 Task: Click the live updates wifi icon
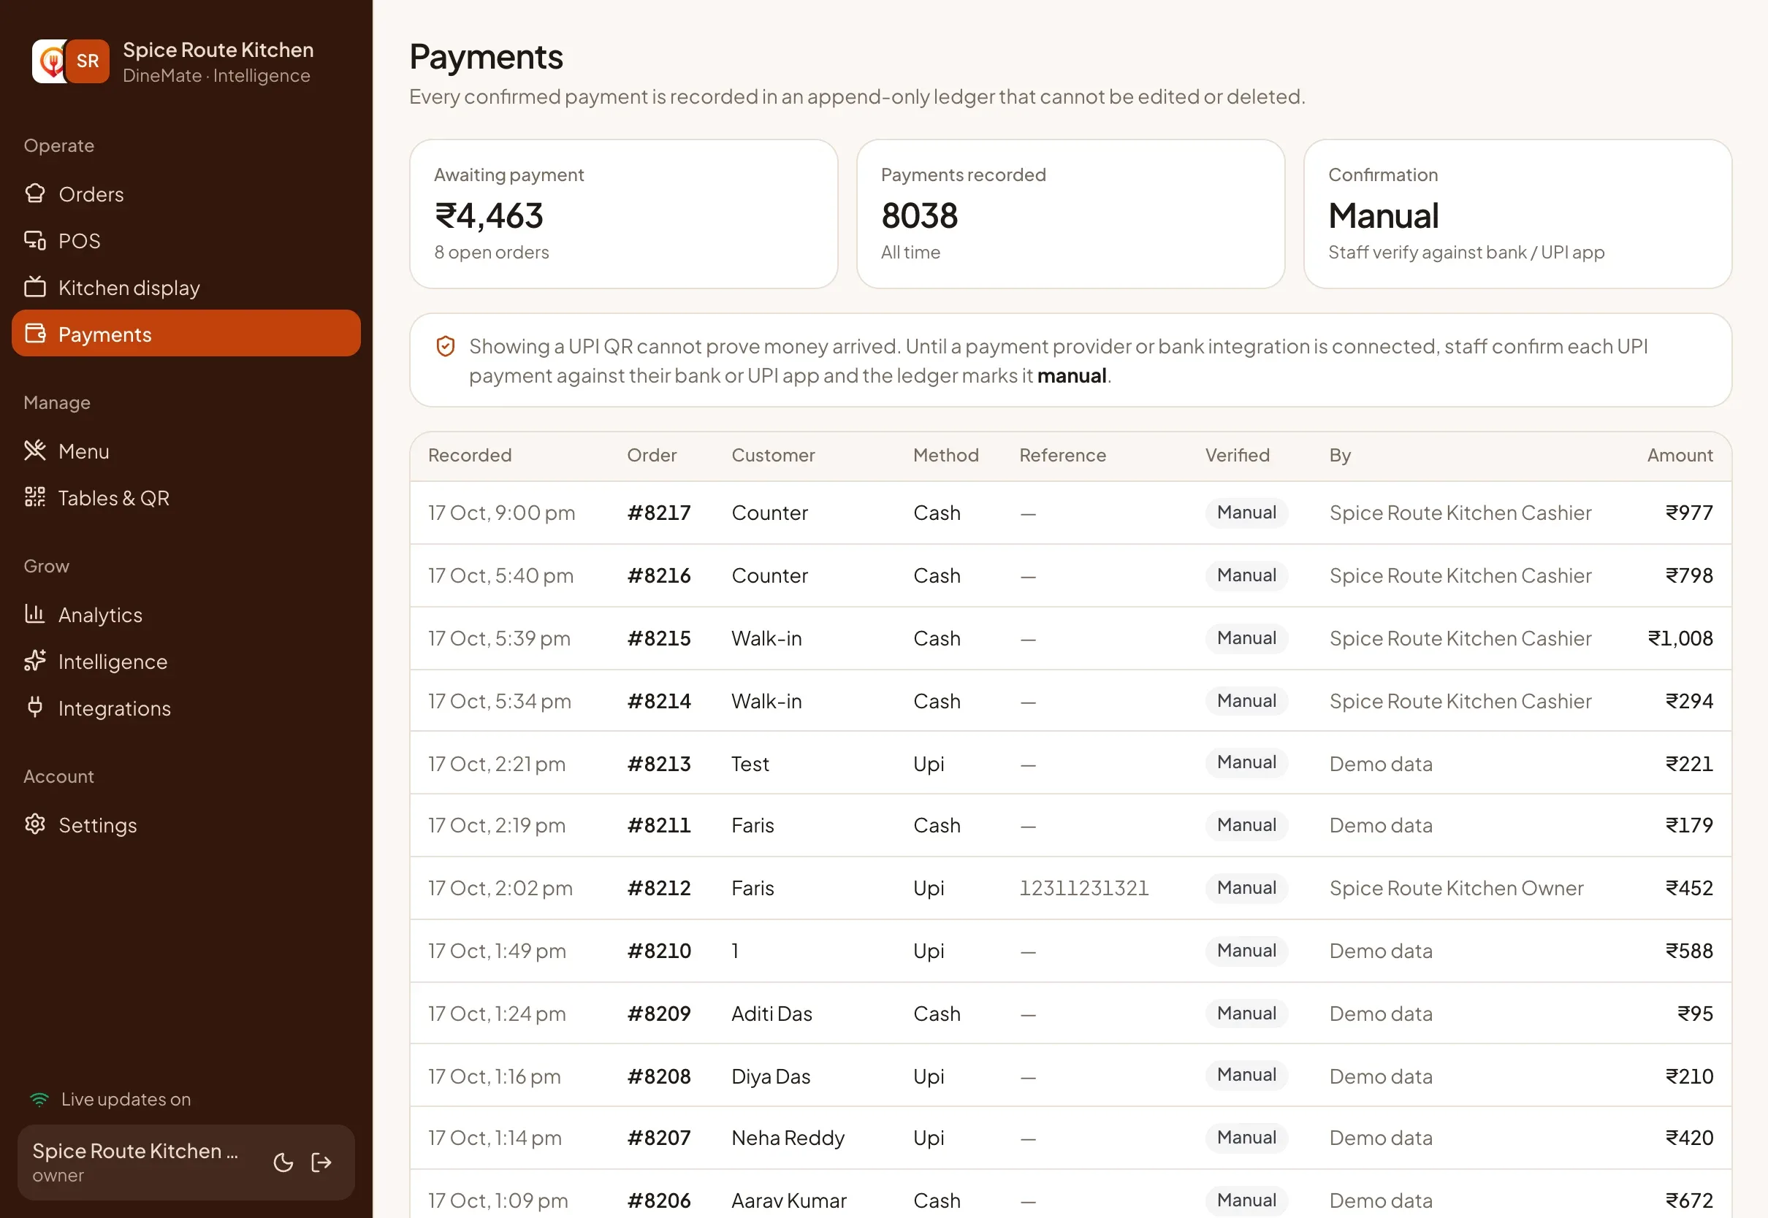[39, 1099]
